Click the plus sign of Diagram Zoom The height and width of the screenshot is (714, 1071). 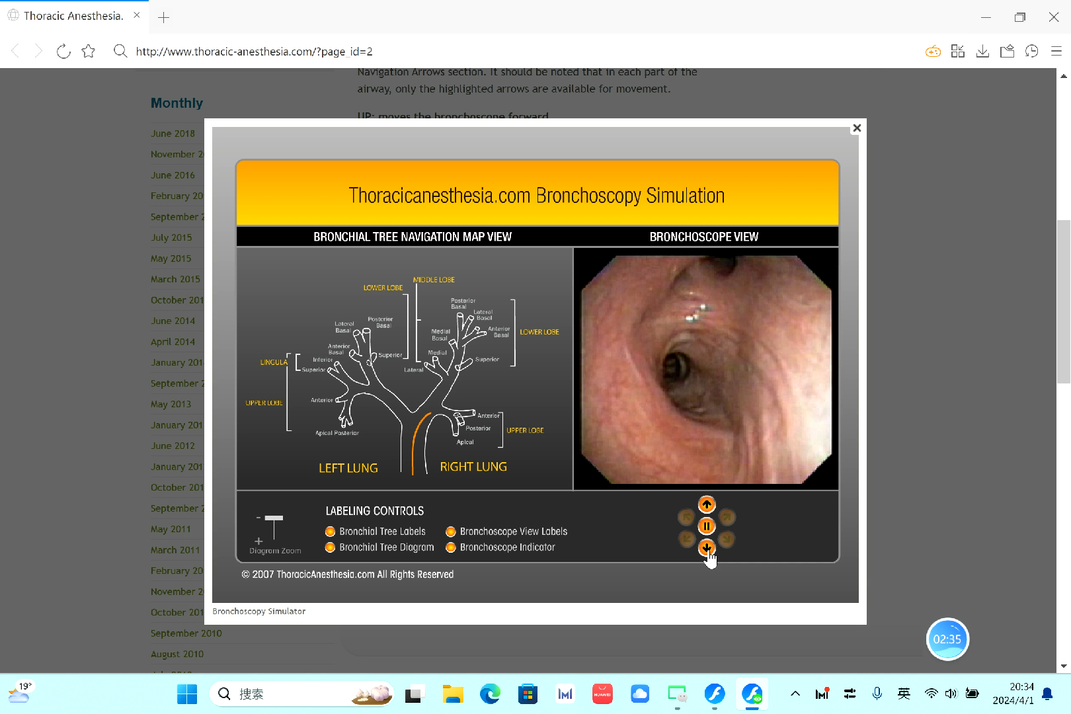(258, 541)
